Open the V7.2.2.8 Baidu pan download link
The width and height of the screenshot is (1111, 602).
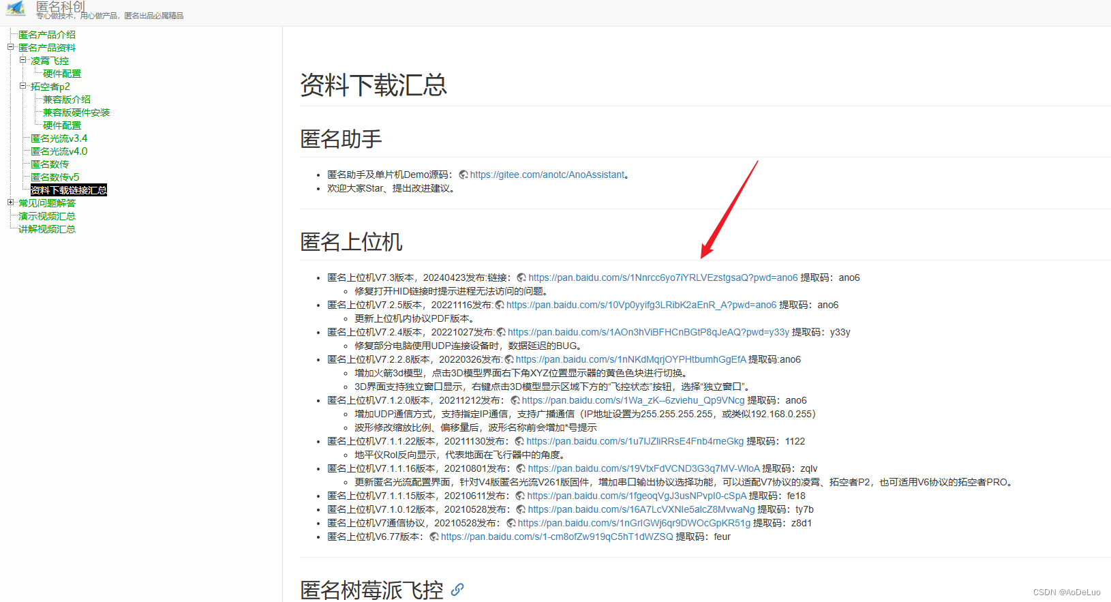point(631,360)
